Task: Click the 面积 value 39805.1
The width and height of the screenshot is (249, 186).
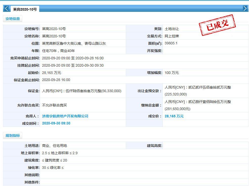Action: (x=171, y=43)
